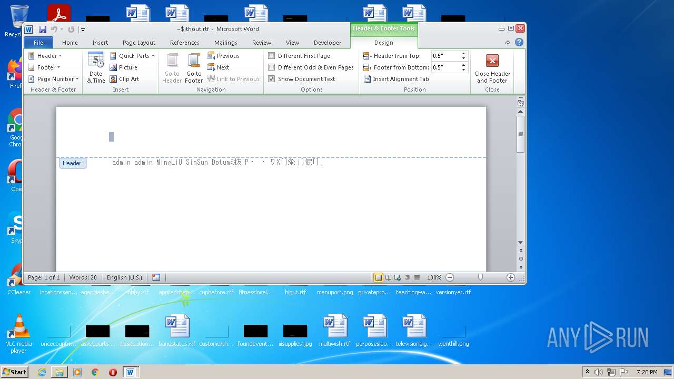The height and width of the screenshot is (379, 674).
Task: Click the zoom slider handle
Action: point(480,277)
